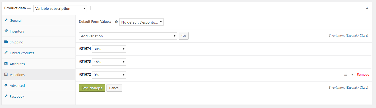Open the 30% dropdown for variation #31674
The image size is (376, 108).
[109, 49]
